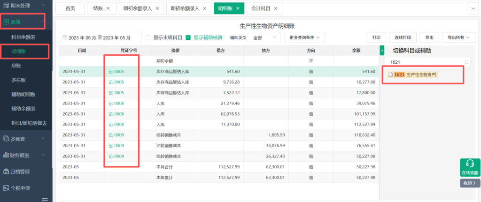Screen dimensions: 481x202
Task: Click the sidebar collapse icon at bottom left
Action: pos(45,199)
